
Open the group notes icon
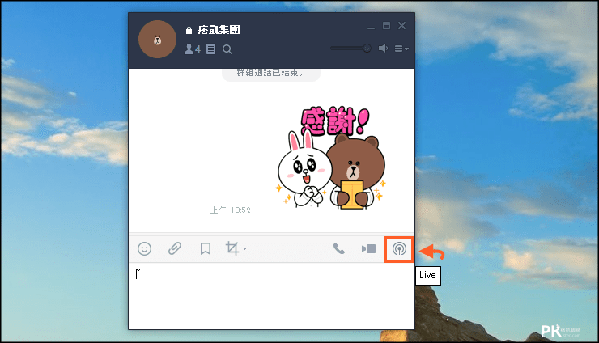(x=211, y=49)
